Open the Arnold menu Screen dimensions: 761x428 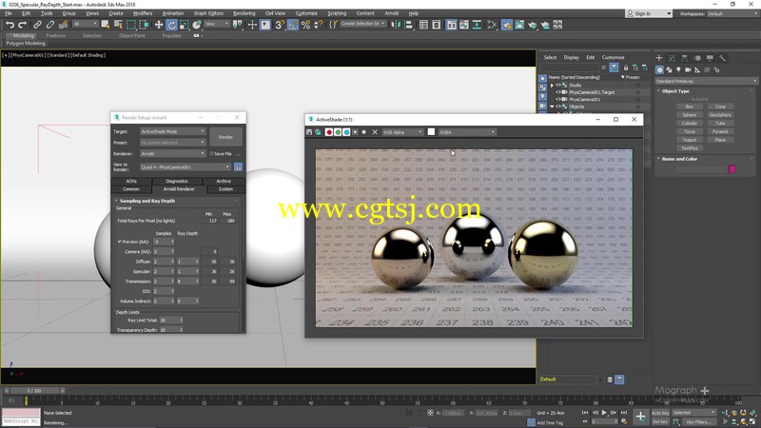pyautogui.click(x=391, y=13)
